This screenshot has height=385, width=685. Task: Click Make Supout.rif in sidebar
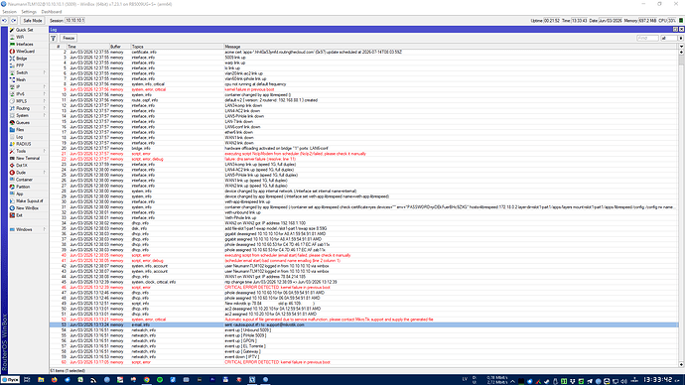(x=29, y=200)
